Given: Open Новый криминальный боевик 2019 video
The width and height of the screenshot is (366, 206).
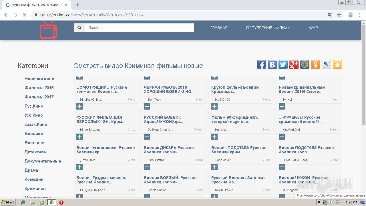Looking at the screenshot, I should point(302,90).
